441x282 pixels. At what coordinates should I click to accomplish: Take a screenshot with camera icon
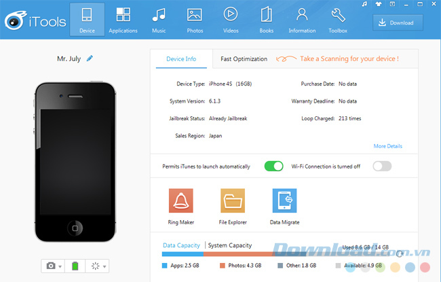click(x=51, y=266)
